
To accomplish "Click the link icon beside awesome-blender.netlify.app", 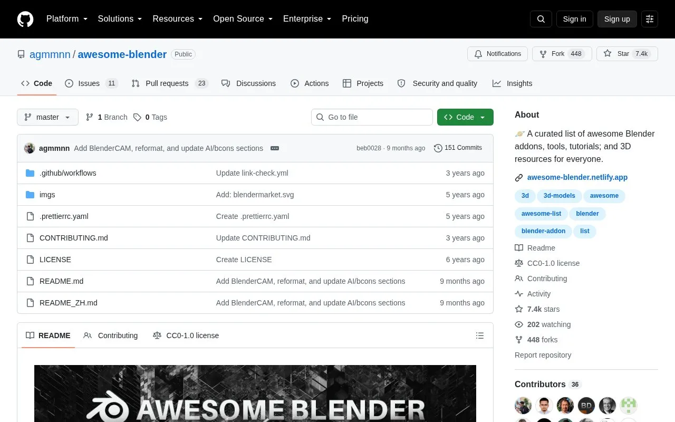I will 519,178.
